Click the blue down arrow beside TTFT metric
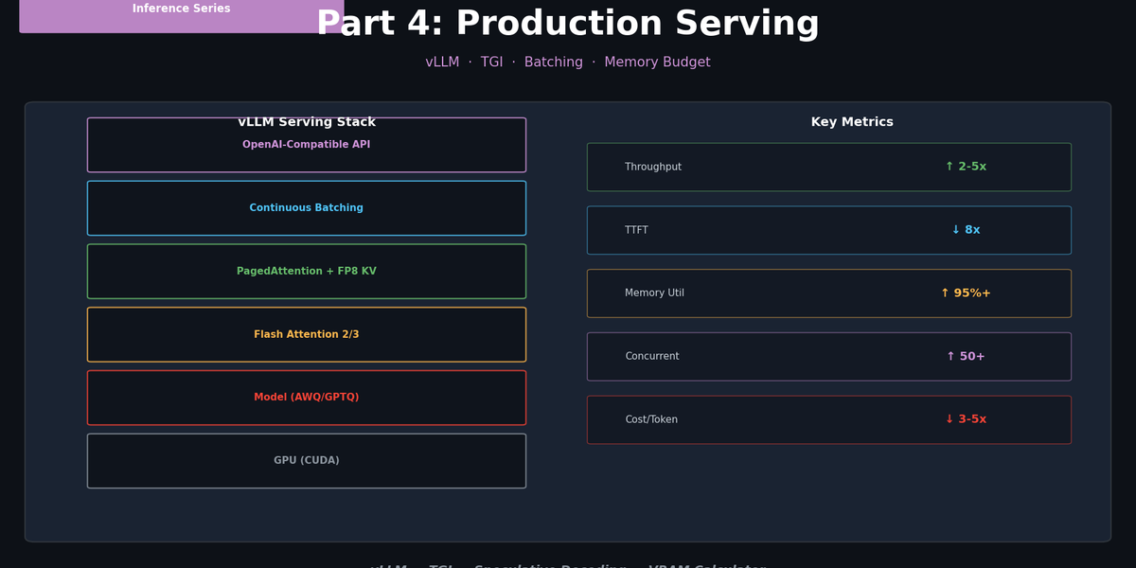The width and height of the screenshot is (1136, 568). [x=957, y=230]
